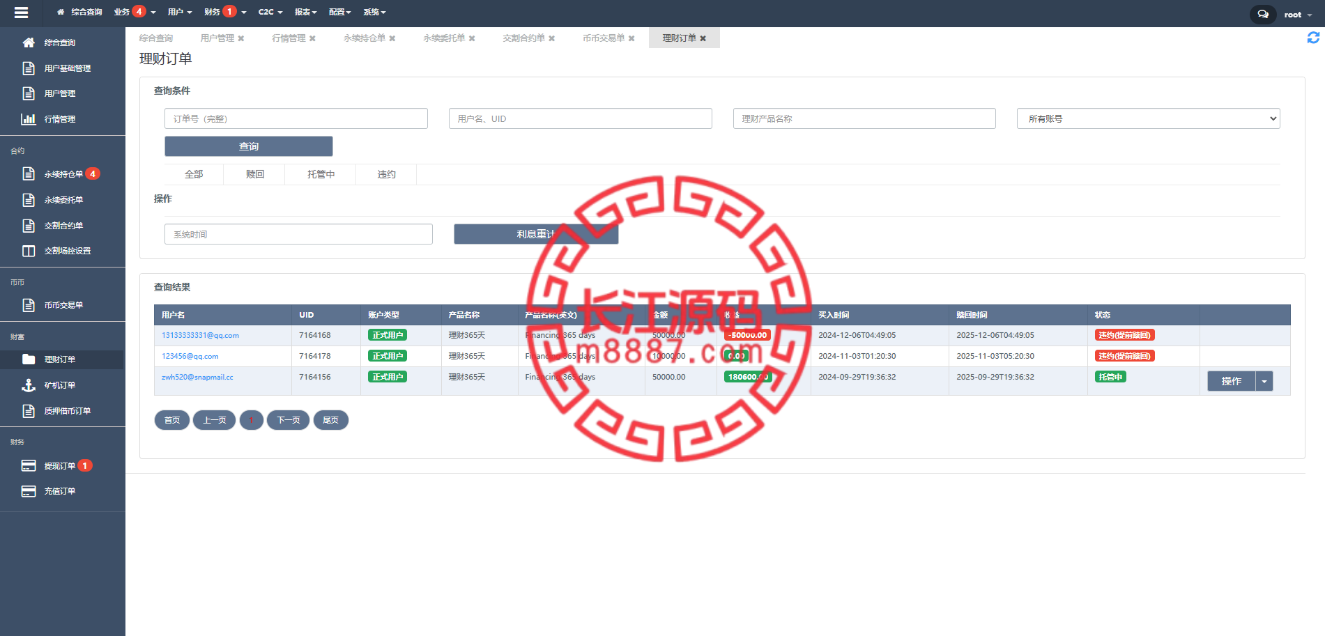Close the 用户管理 tab
Viewport: 1325px width, 636px height.
point(241,38)
